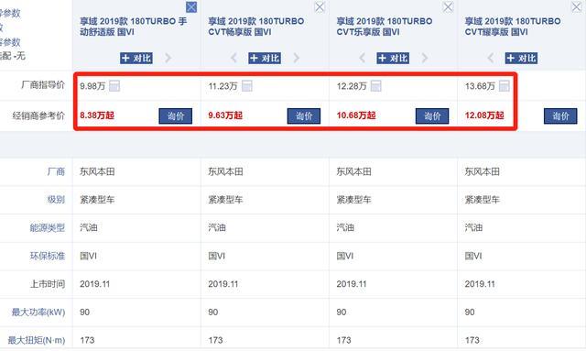Open 享域 2019款 180TURBO CVT耀享版 国VI title
This screenshot has width=586, height=351.
click(513, 27)
